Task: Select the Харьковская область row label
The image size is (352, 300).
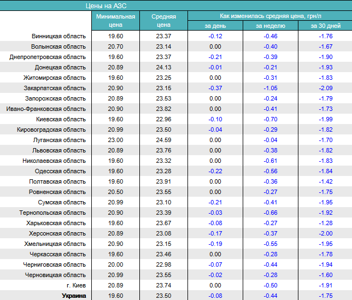Action: click(x=56, y=223)
